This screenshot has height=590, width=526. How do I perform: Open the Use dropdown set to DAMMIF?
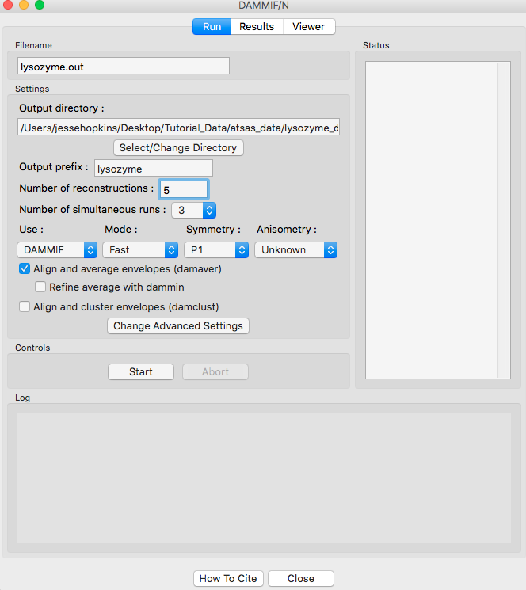click(x=57, y=249)
